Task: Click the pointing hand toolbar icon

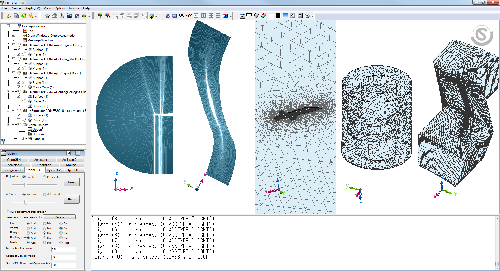Action: pyautogui.click(x=62, y=16)
